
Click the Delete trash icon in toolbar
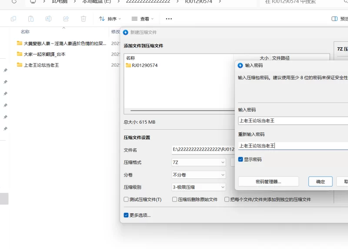point(84,19)
